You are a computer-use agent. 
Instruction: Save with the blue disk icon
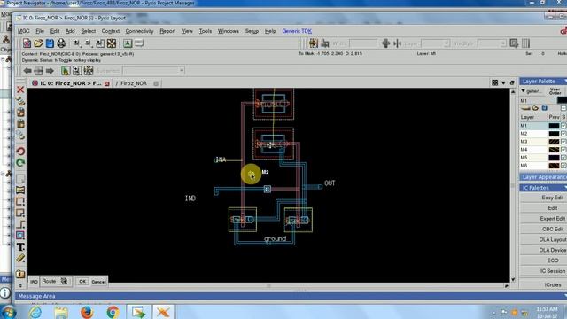tap(50, 43)
